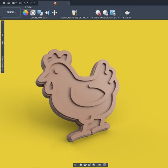Start render with the teapot icon
This screenshot has height=168, width=168.
(x=127, y=13)
